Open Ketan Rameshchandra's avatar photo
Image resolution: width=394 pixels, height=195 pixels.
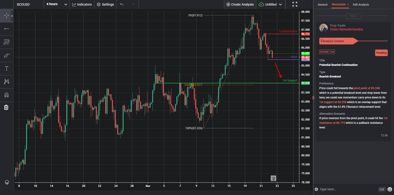[323, 27]
